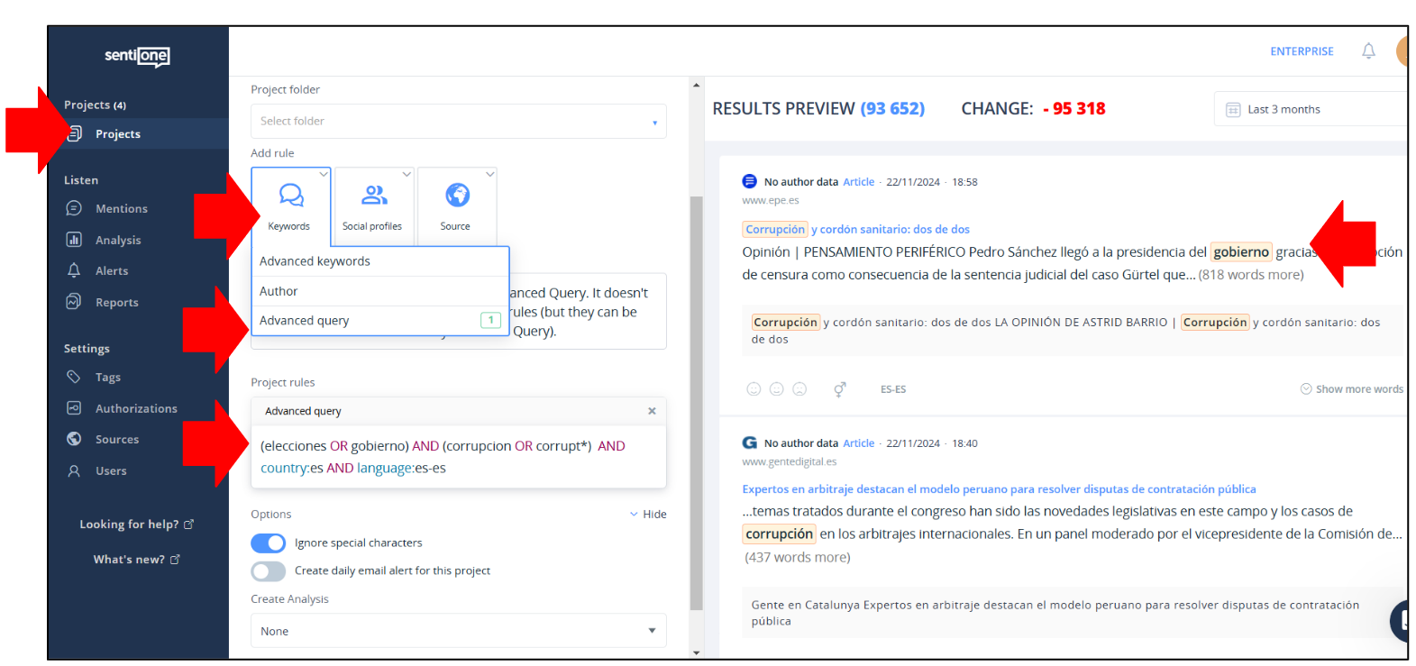Viewport: 1416px width, 666px height.
Task: Click the calendar icon in date selector
Action: [1233, 110]
